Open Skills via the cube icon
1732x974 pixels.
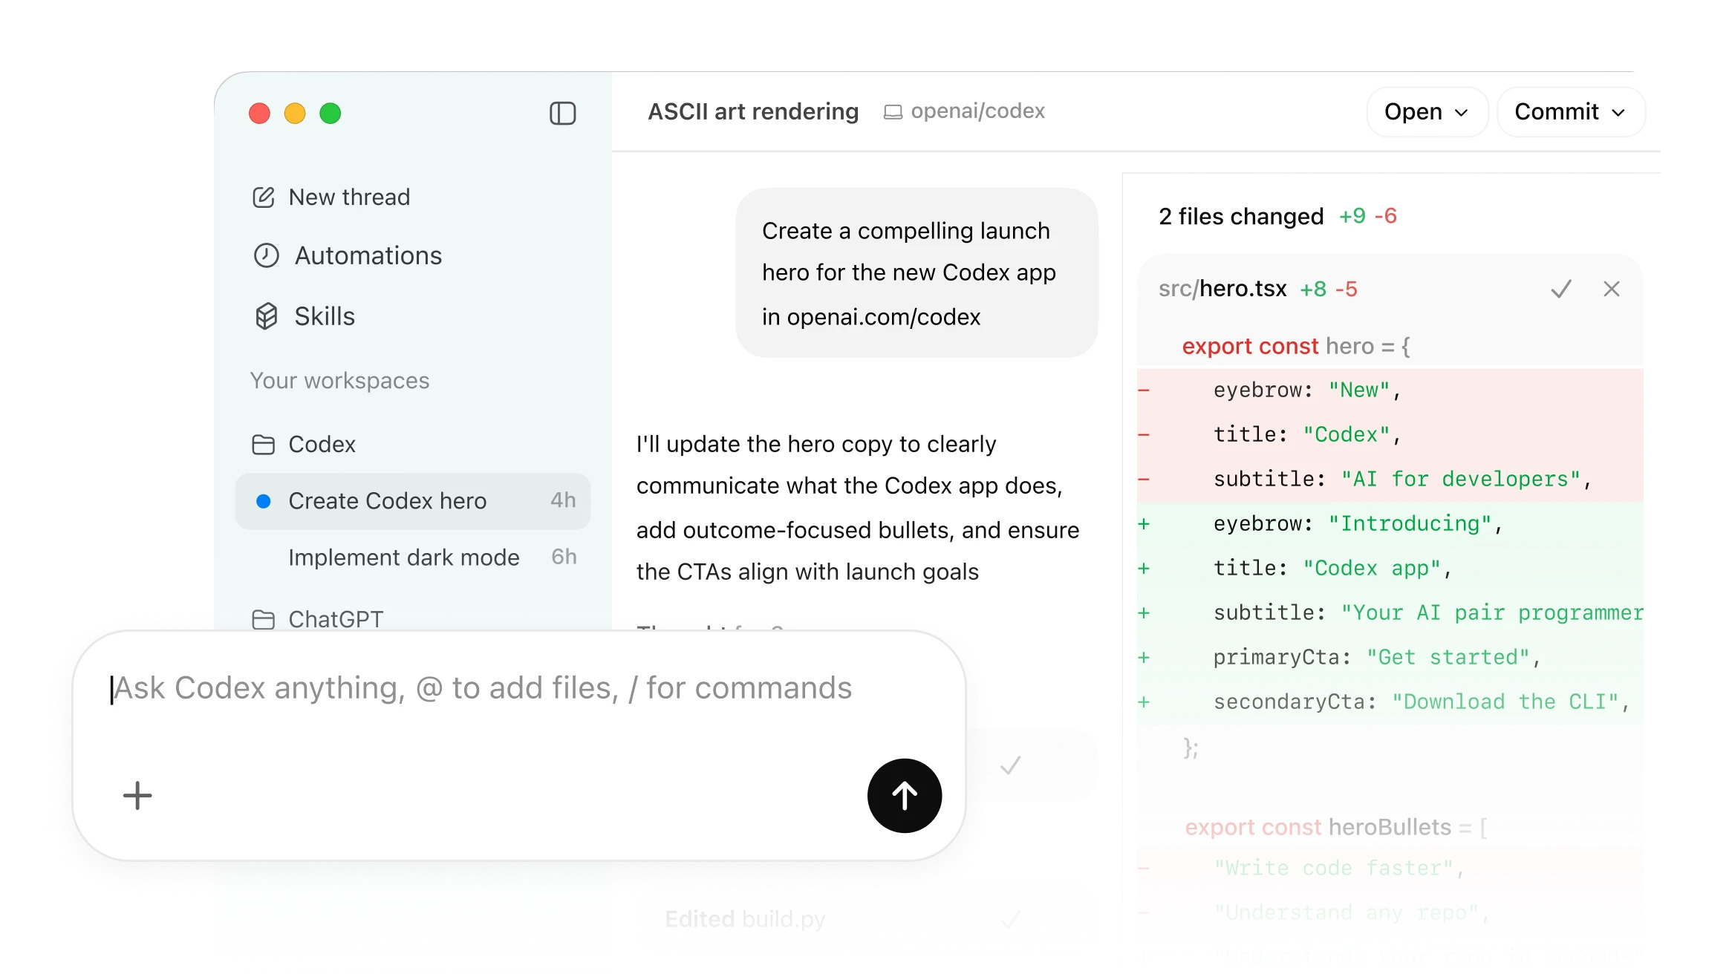[266, 316]
